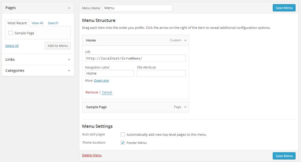
Task: Click the Theme locations label
Action: 94,142
